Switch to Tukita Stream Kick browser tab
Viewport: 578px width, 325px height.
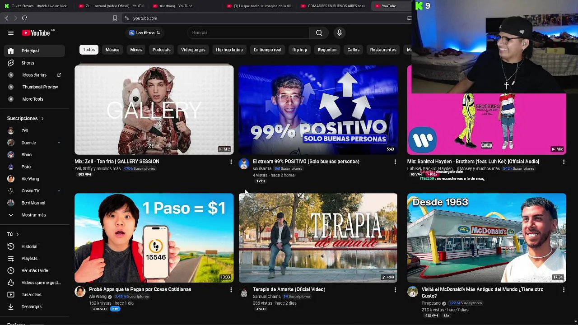tap(36, 6)
